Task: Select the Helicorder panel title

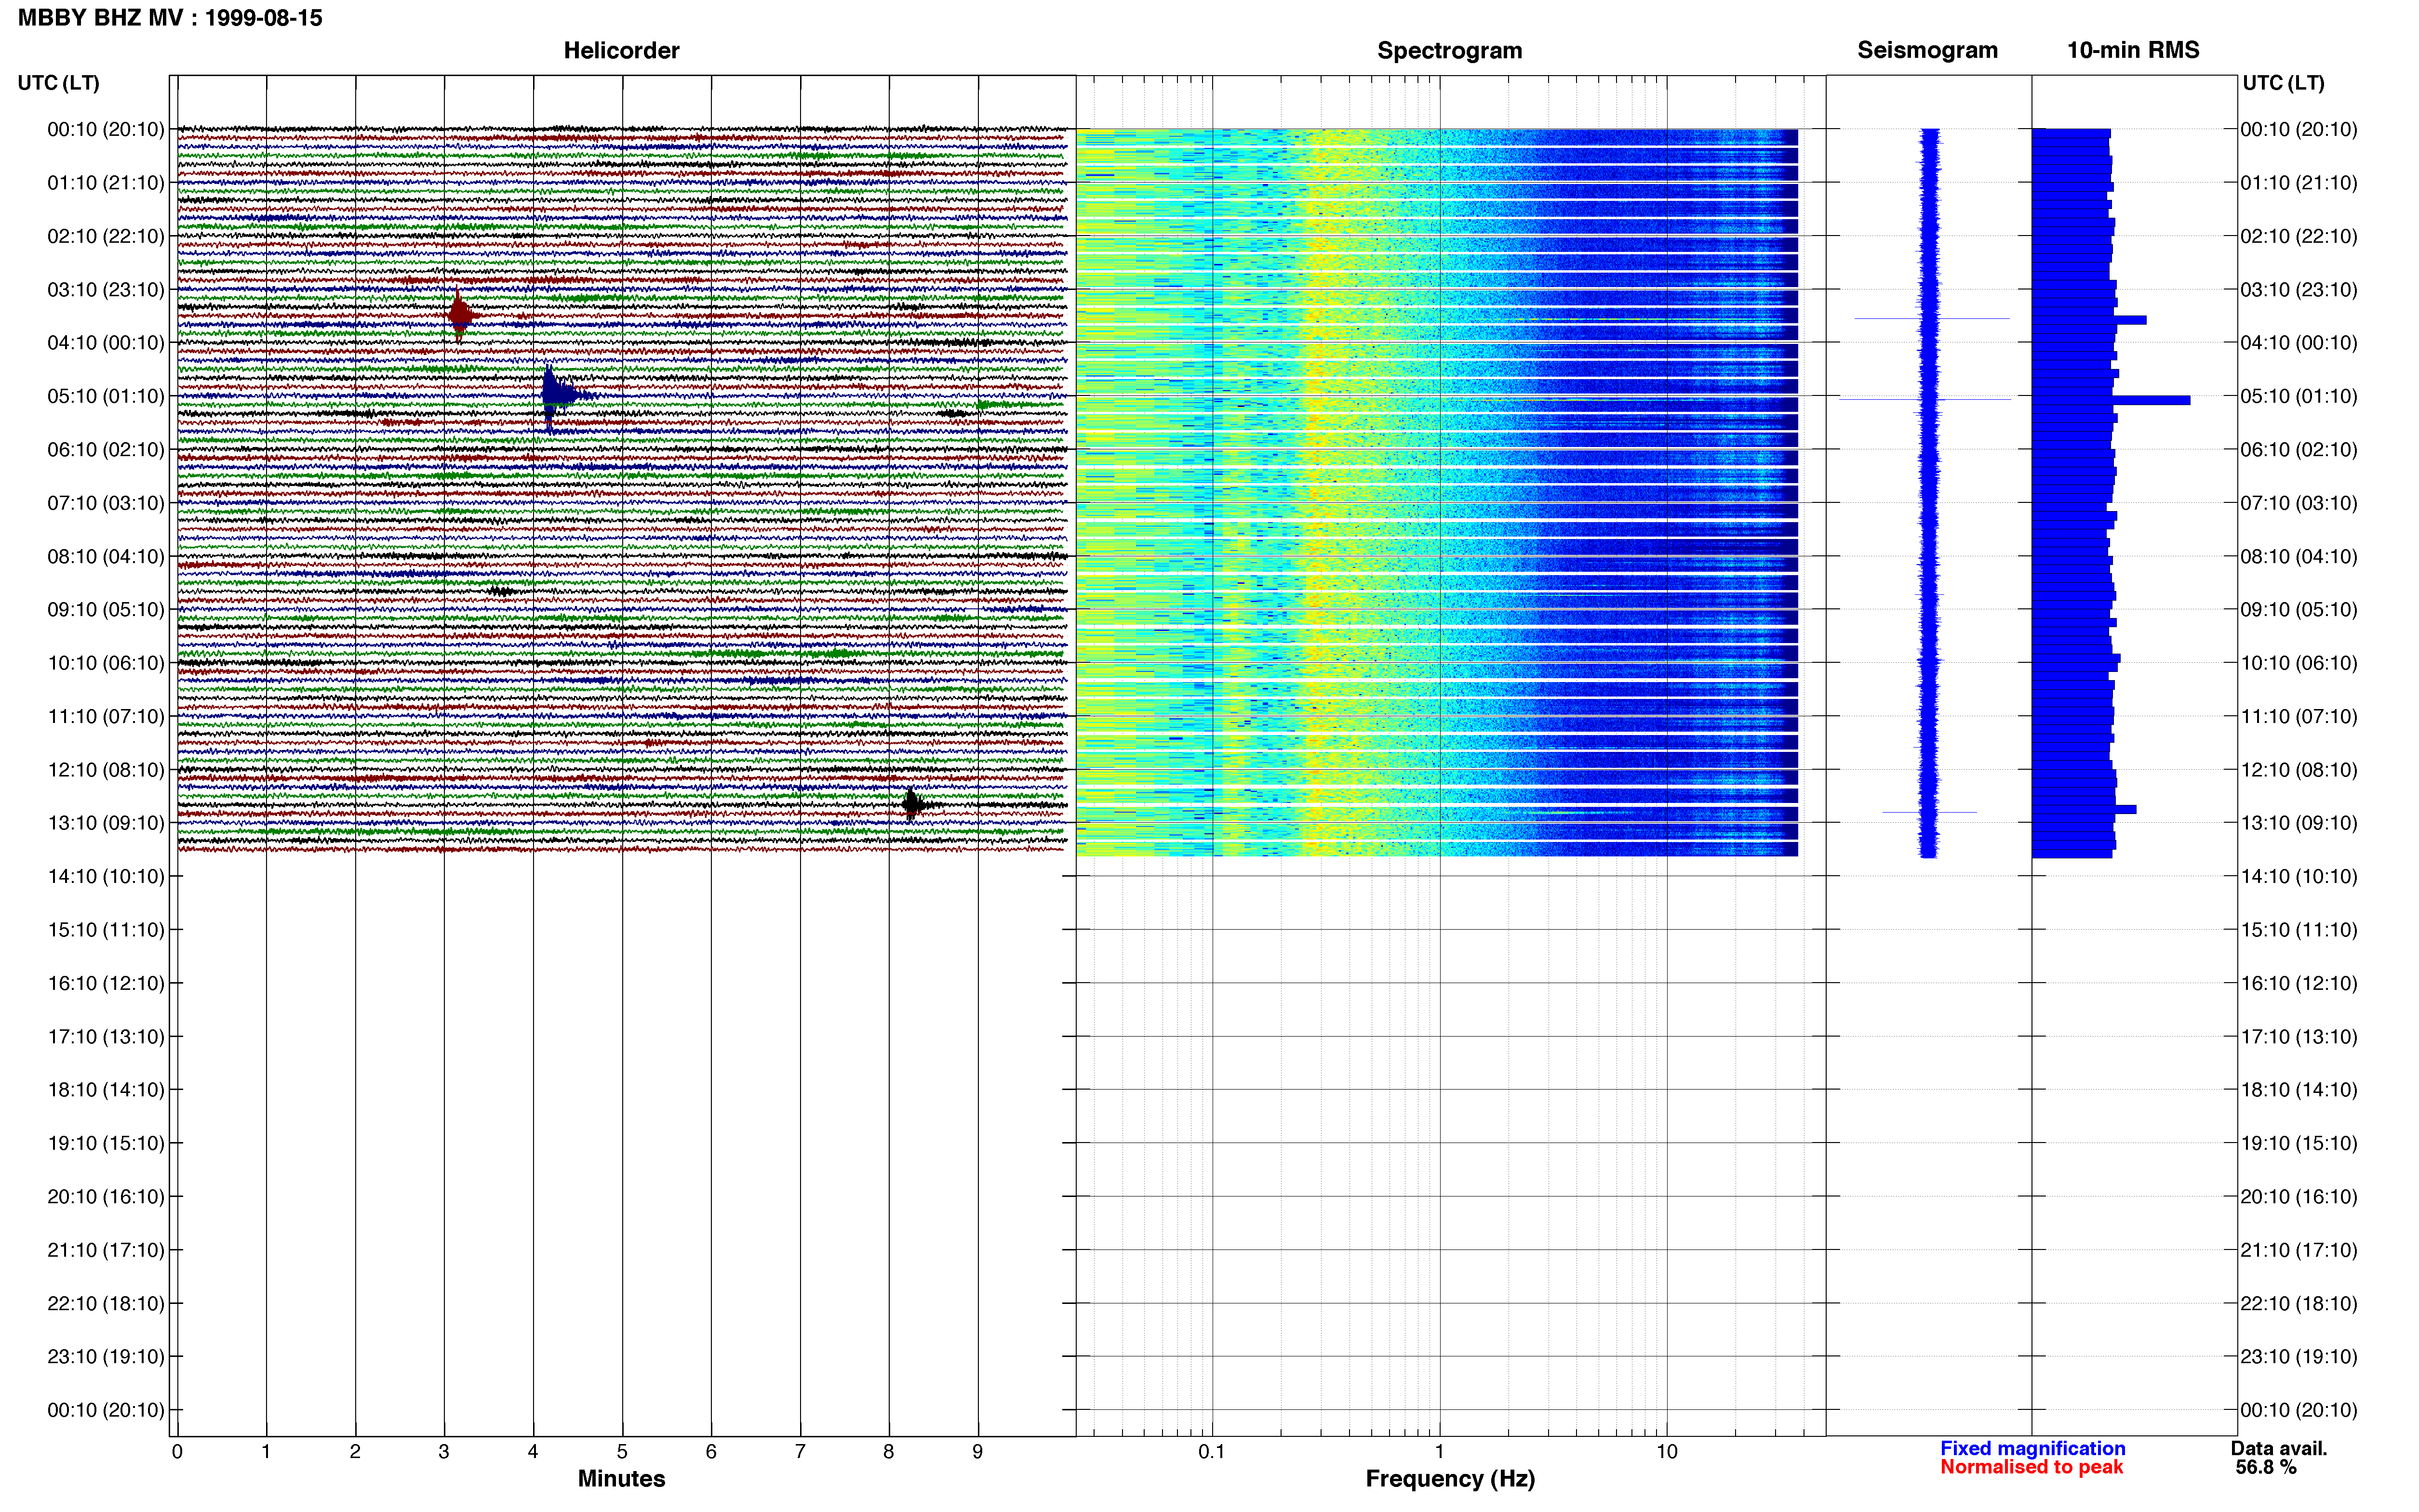Action: (x=621, y=50)
